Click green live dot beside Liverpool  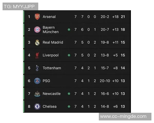pos(69,55)
